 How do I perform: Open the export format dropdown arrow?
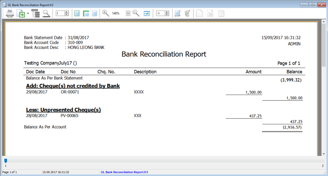[x=28, y=14]
